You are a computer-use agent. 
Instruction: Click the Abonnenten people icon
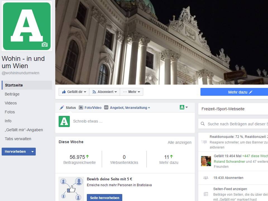(x=206, y=178)
